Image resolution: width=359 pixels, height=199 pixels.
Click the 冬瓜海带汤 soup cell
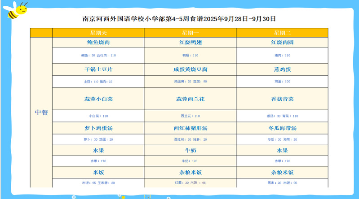pyautogui.click(x=282, y=128)
